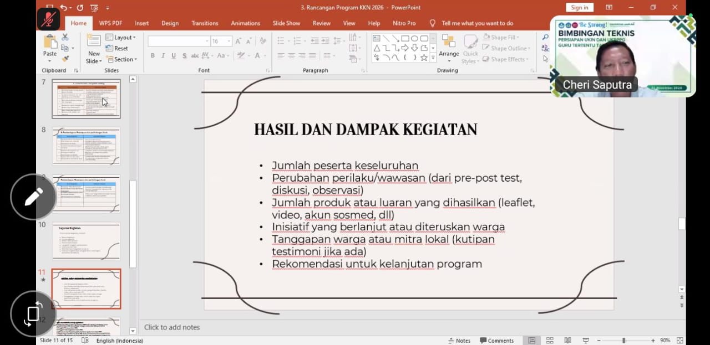
Task: Click the Sign in button
Action: (579, 7)
